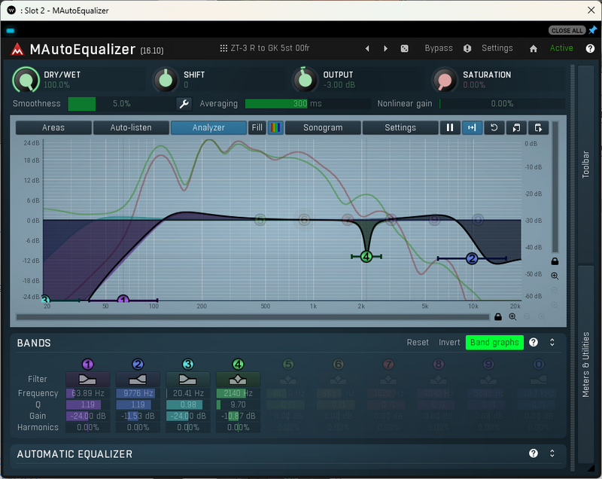Click the Smoothness slider bar

[122, 104]
